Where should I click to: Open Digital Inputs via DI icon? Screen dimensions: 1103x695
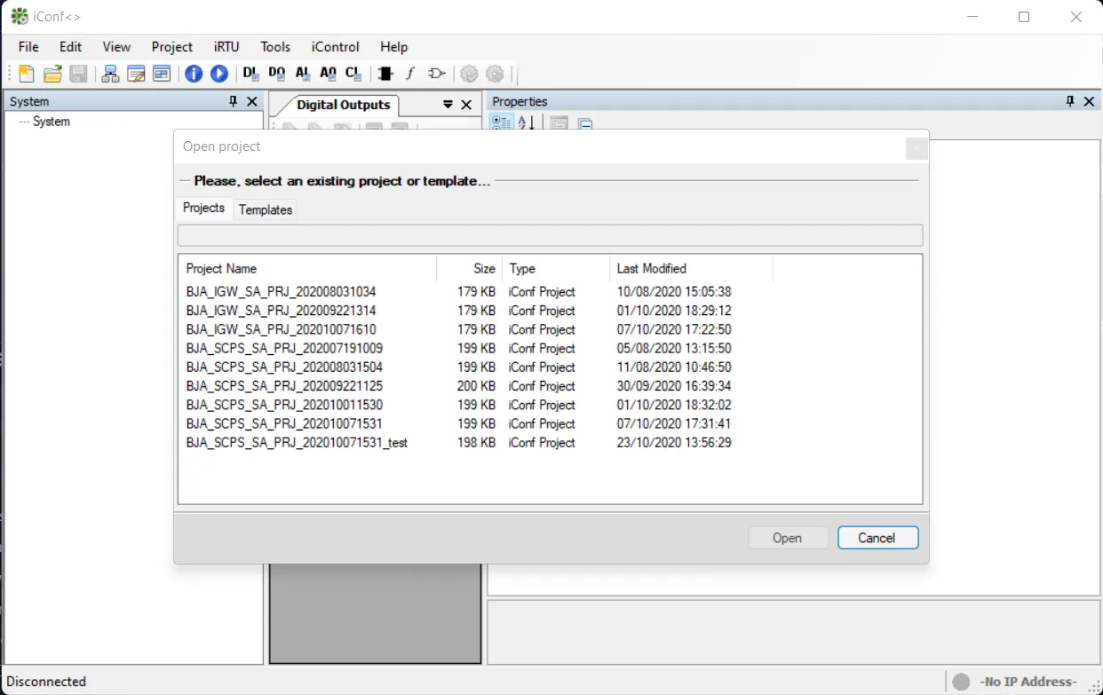(250, 74)
